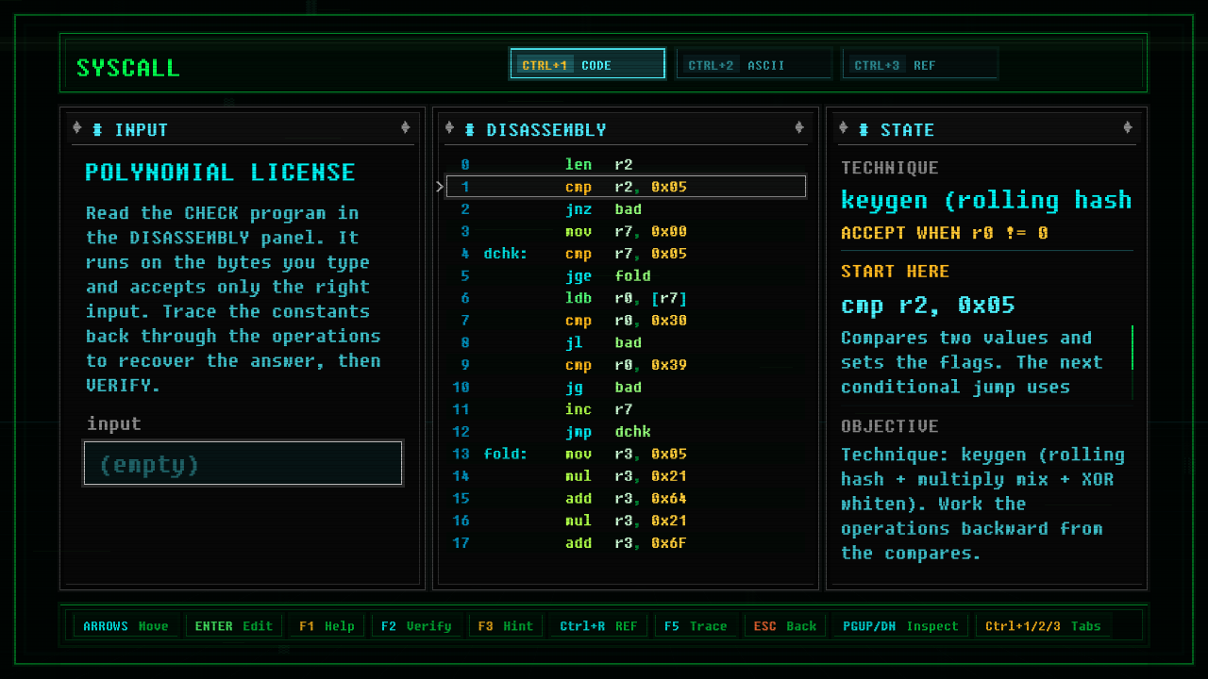Select line 9 'cmp r0, 0x39'
This screenshot has height=679, width=1208.
[x=626, y=365]
